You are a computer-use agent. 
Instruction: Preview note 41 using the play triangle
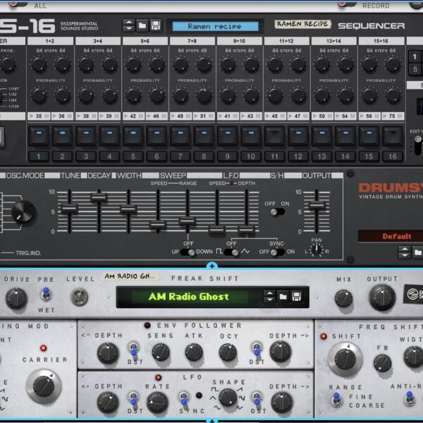[221, 116]
